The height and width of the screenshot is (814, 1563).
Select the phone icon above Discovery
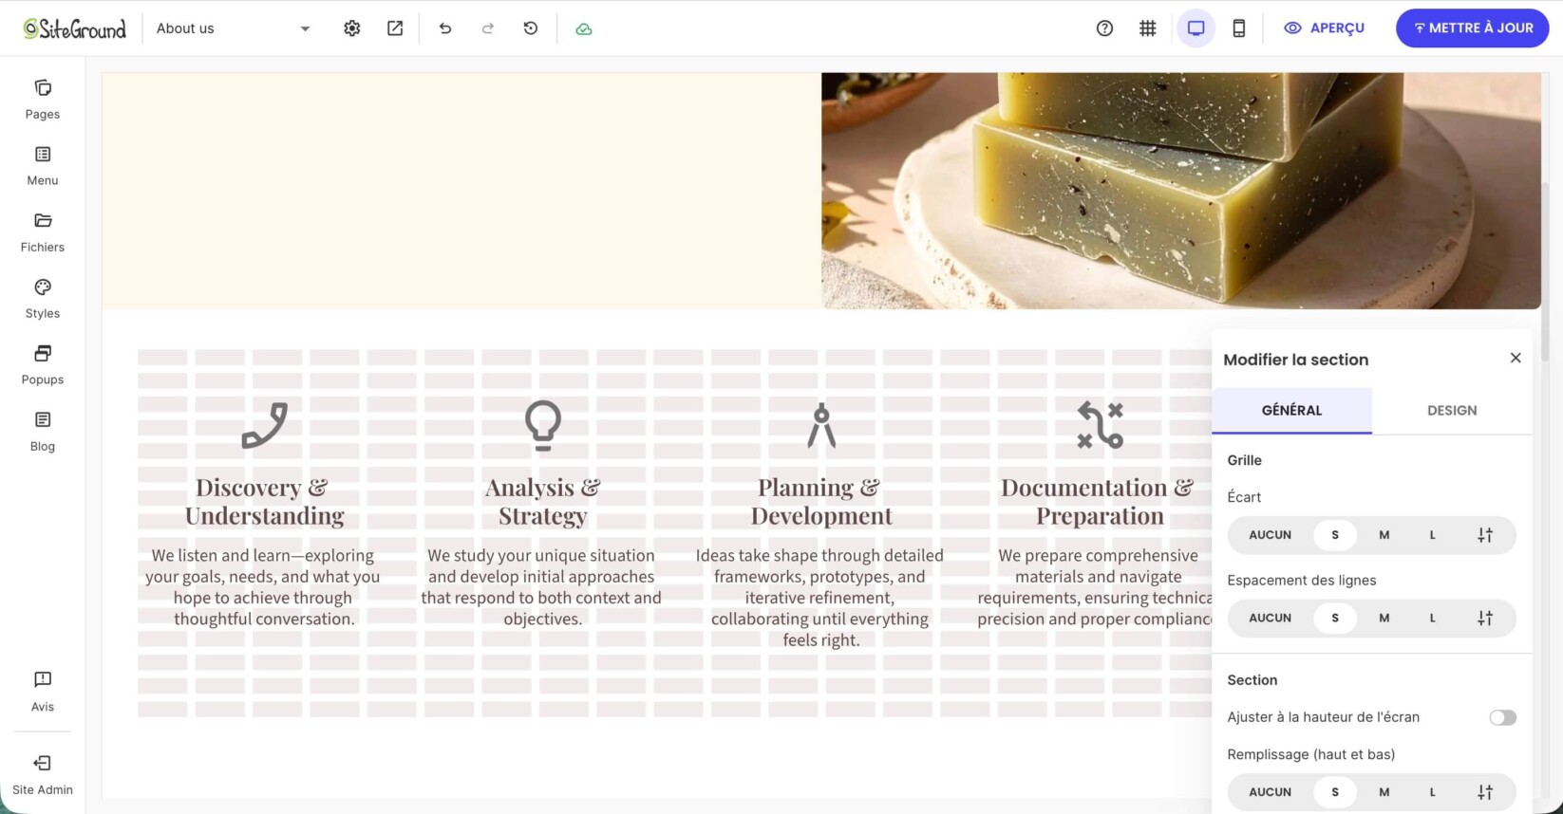pyautogui.click(x=264, y=425)
